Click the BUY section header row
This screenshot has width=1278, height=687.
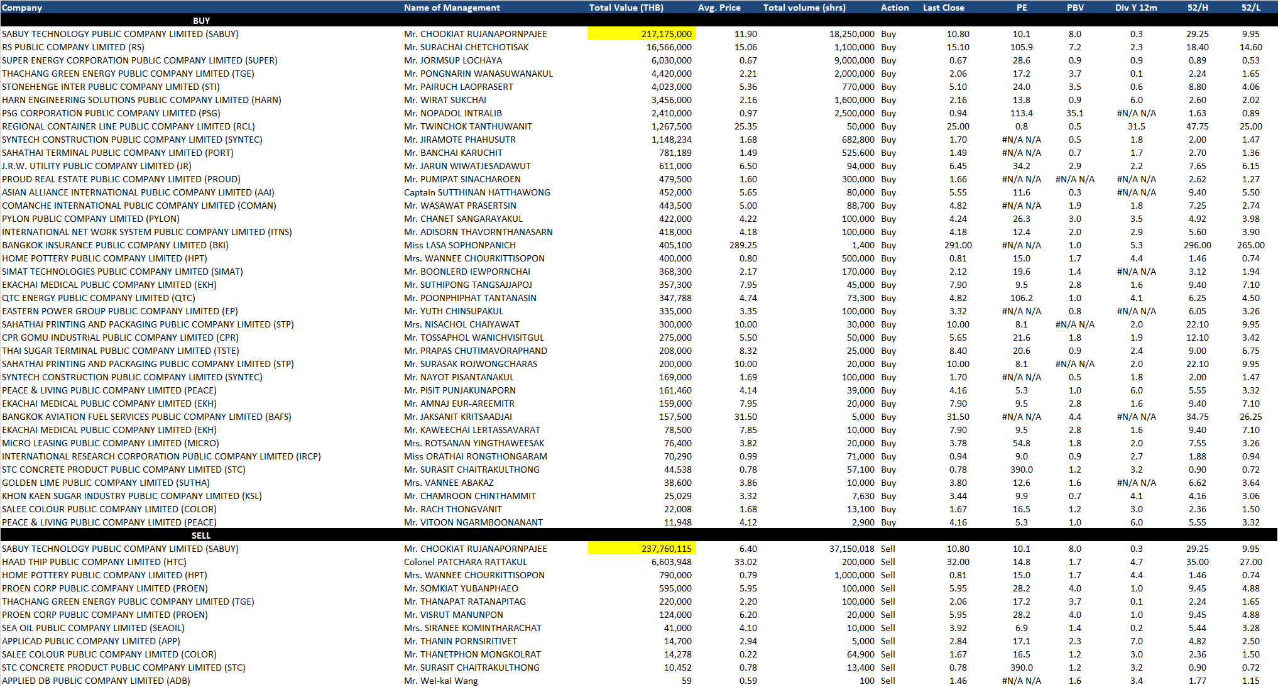click(x=201, y=21)
